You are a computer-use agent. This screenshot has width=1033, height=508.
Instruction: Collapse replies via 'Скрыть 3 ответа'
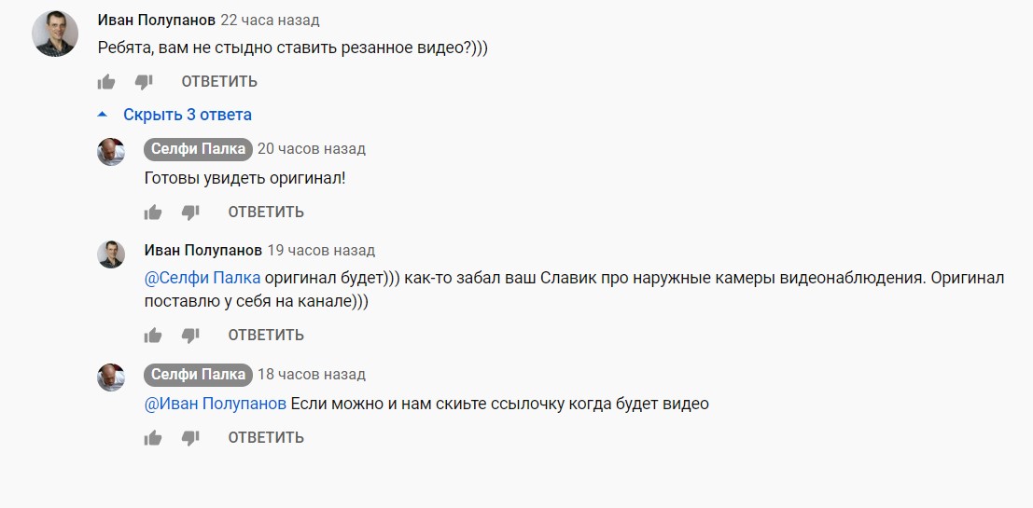pyautogui.click(x=188, y=115)
